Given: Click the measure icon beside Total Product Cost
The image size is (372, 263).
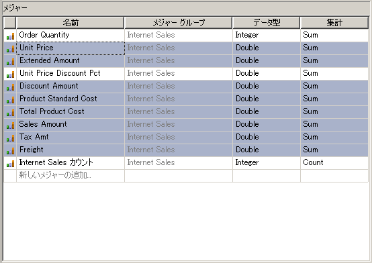Looking at the screenshot, I should pos(10,113).
